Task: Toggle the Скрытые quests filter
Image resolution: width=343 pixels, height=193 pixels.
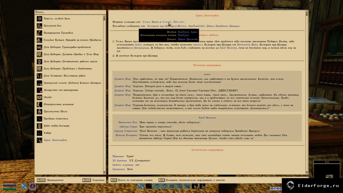Action: [x=86, y=180]
